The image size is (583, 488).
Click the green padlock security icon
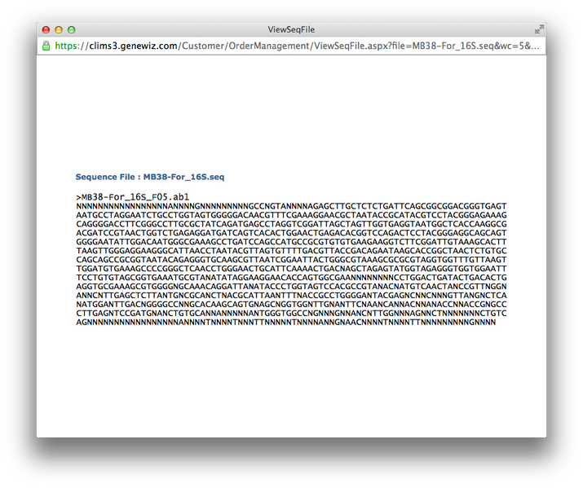[46, 46]
